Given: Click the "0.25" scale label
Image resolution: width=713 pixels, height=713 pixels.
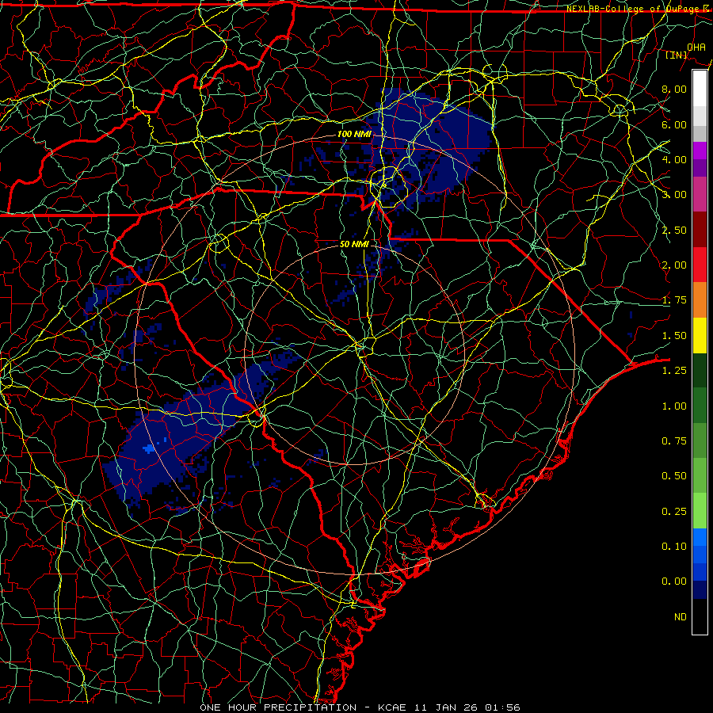Looking at the screenshot, I should [674, 512].
